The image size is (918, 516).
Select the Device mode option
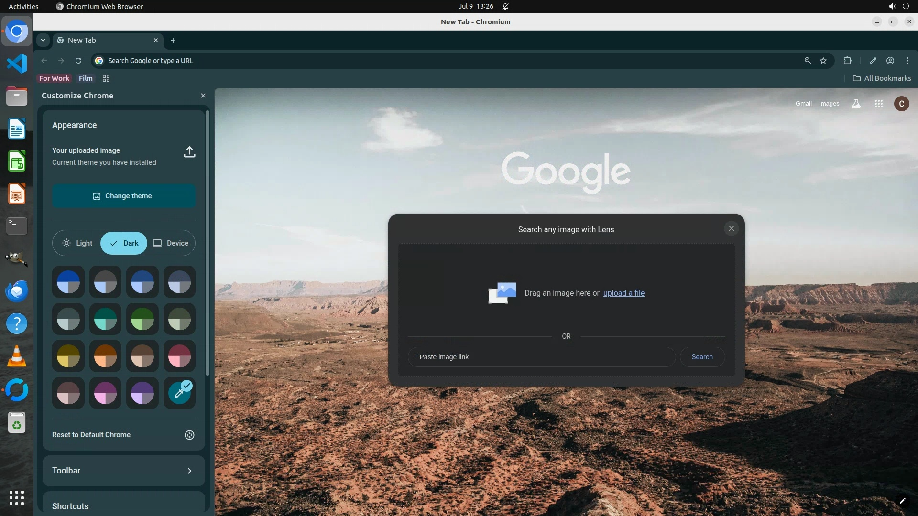tap(170, 243)
